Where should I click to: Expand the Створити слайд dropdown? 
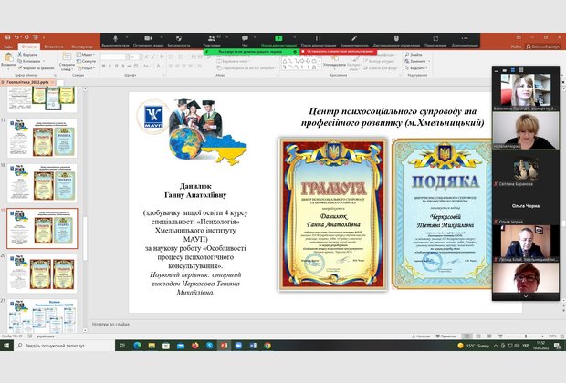click(68, 68)
